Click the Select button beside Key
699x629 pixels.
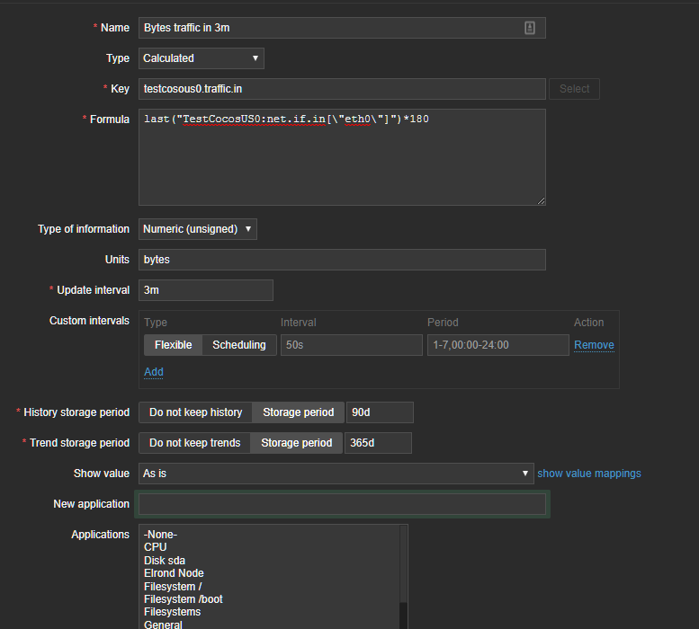[574, 89]
